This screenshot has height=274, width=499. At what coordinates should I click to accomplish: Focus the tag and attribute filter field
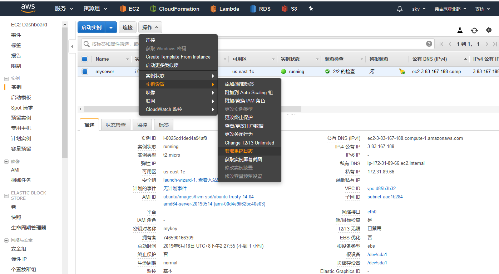258,44
